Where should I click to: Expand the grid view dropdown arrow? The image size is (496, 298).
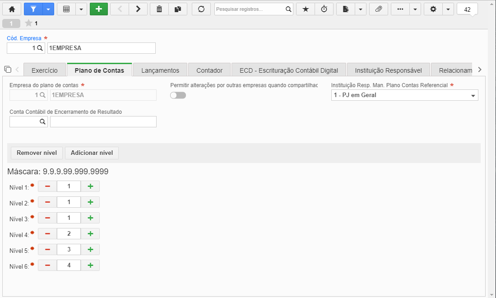tap(81, 9)
